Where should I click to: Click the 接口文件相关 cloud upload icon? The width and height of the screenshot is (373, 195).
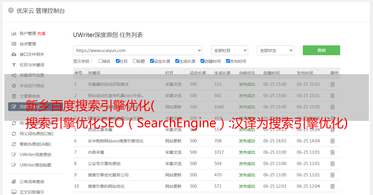tap(14, 54)
